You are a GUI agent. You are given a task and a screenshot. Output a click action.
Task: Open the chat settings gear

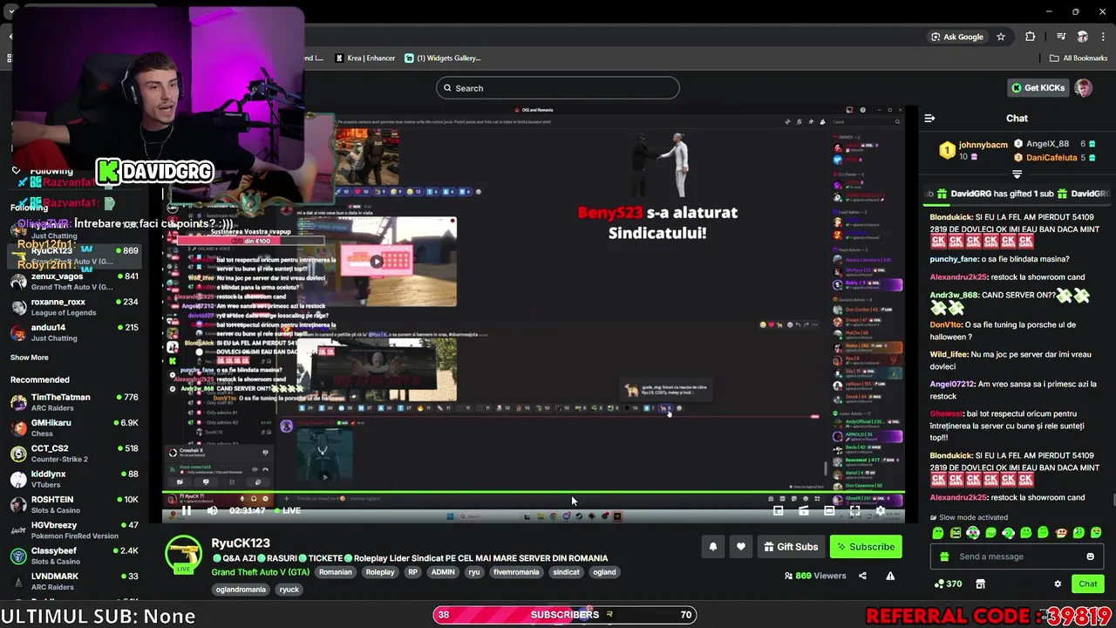(1058, 584)
